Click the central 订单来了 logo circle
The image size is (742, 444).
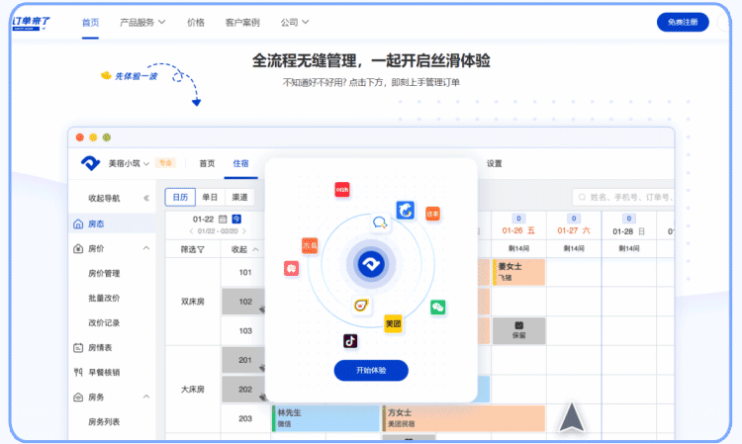pos(371,264)
